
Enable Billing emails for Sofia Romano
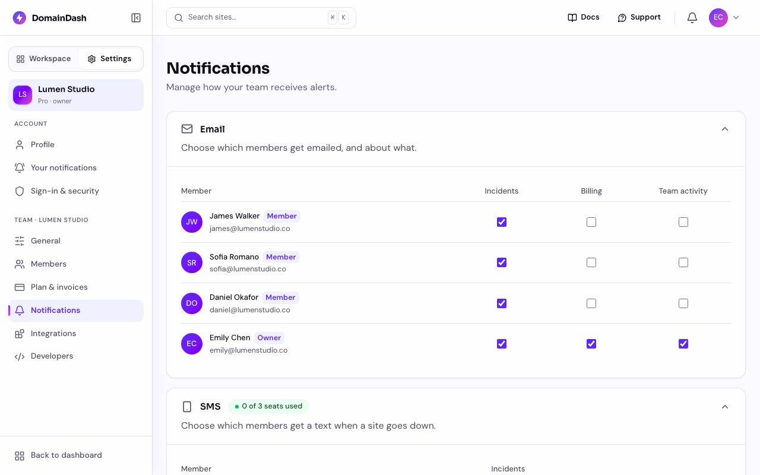[591, 262]
